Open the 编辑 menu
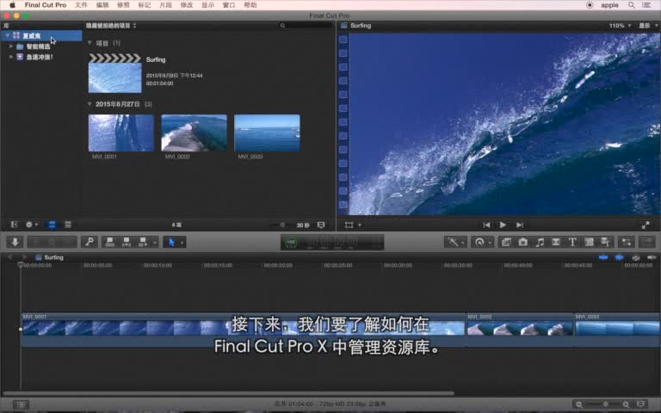Image resolution: width=661 pixels, height=413 pixels. [x=102, y=5]
